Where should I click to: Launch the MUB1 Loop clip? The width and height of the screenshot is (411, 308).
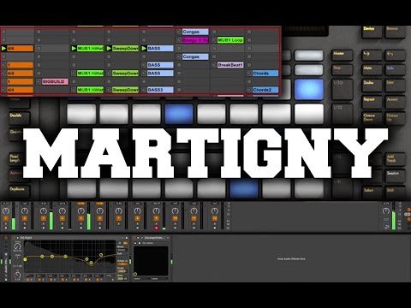[x=230, y=40]
